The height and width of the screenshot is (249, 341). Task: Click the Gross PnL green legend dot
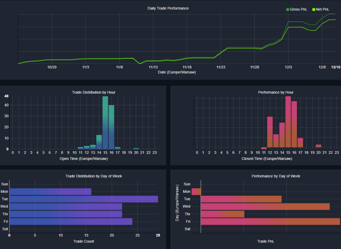click(x=288, y=9)
